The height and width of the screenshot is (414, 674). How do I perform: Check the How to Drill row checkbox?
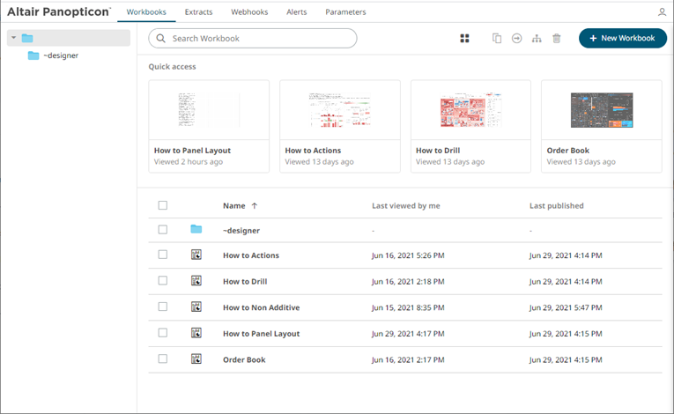click(162, 281)
